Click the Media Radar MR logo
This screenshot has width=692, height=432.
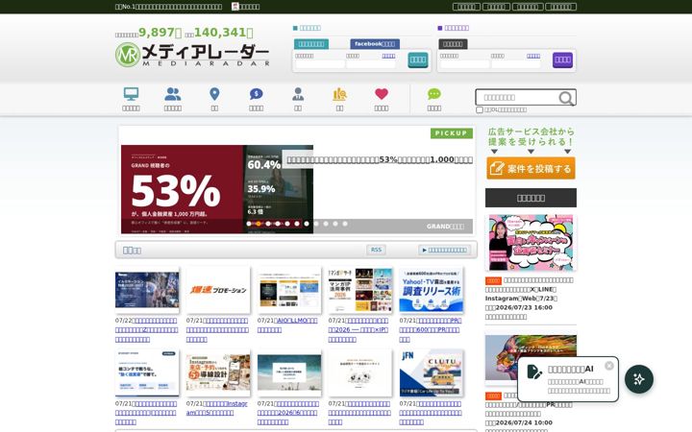point(192,55)
